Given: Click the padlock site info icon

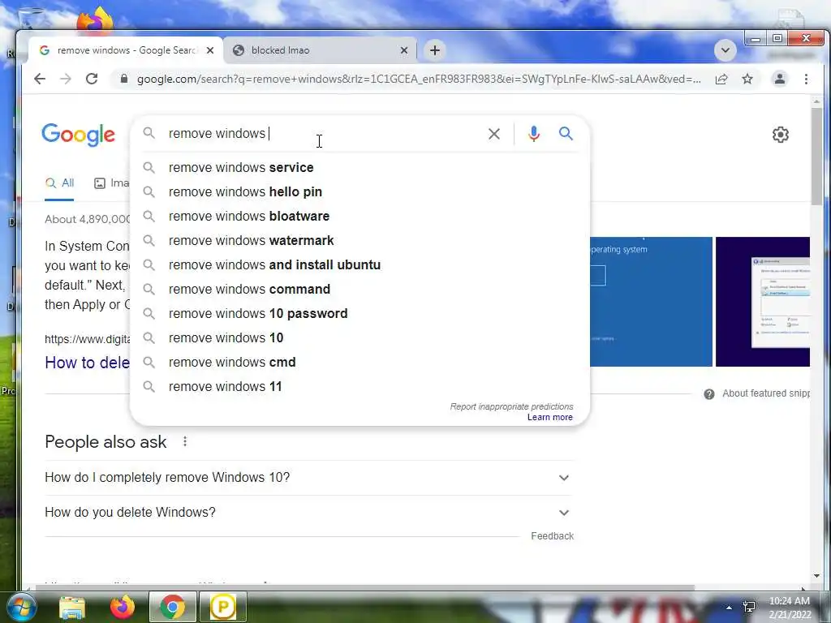Looking at the screenshot, I should coord(124,79).
